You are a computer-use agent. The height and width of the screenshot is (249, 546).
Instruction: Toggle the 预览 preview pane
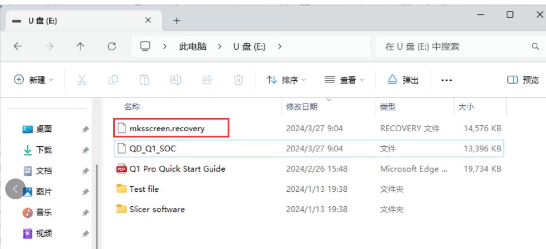523,80
